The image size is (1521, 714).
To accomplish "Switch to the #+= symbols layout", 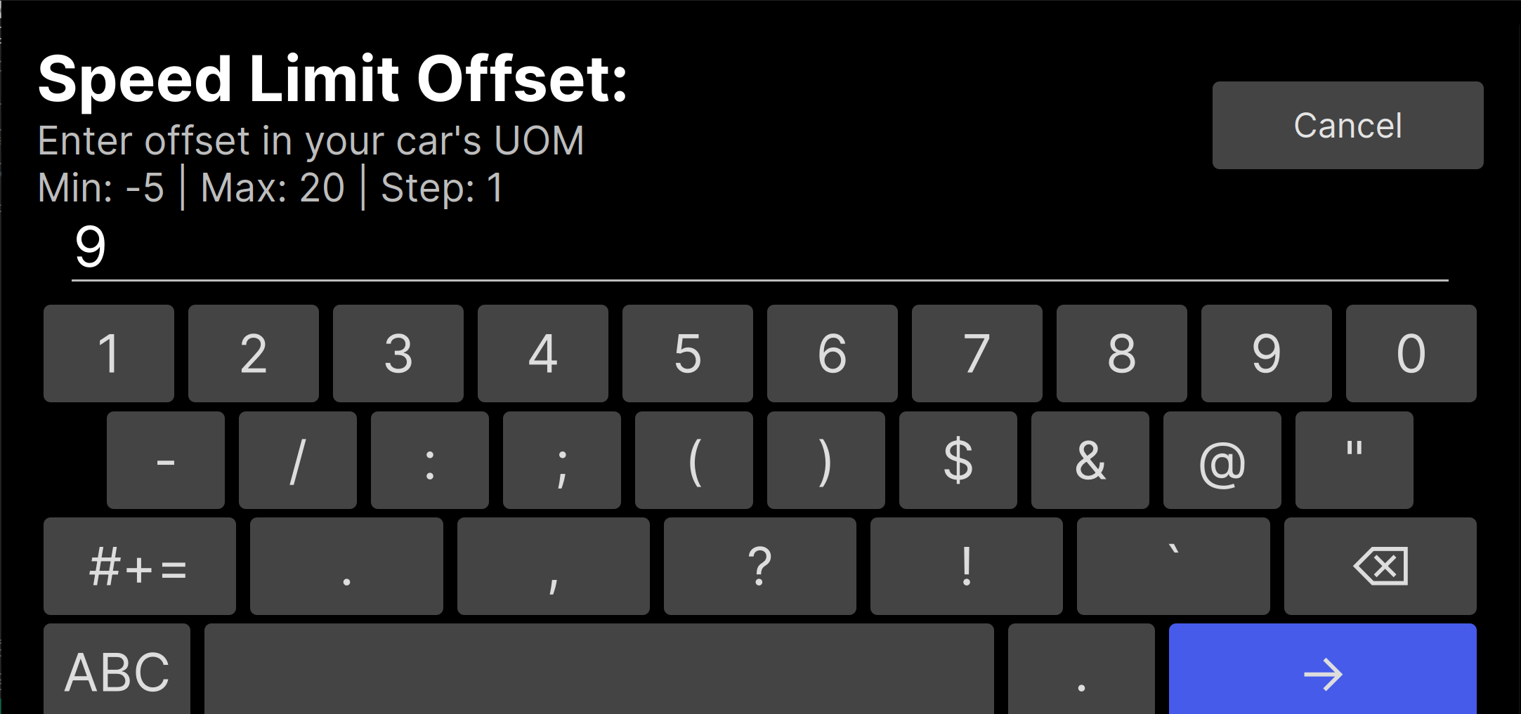I will coord(139,566).
